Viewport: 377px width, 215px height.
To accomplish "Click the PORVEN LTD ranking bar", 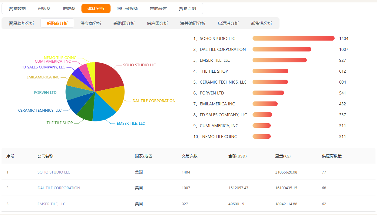I will 268,93.
